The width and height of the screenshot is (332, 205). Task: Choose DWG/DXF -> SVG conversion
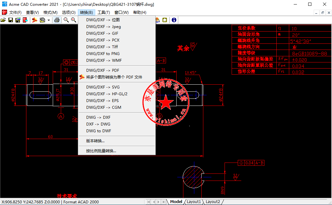click(x=117, y=87)
